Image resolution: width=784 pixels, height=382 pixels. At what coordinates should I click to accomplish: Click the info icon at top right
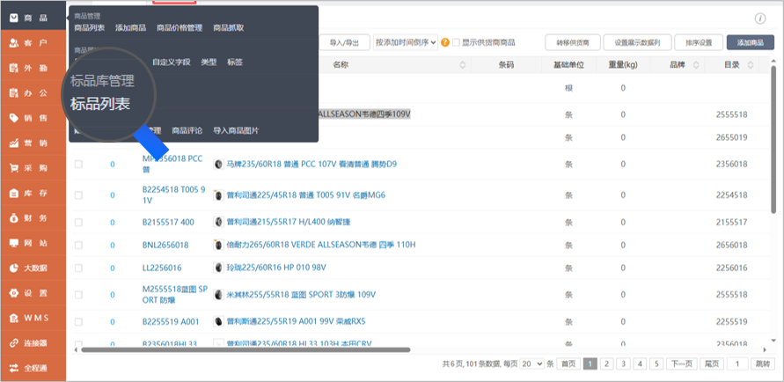pyautogui.click(x=759, y=18)
